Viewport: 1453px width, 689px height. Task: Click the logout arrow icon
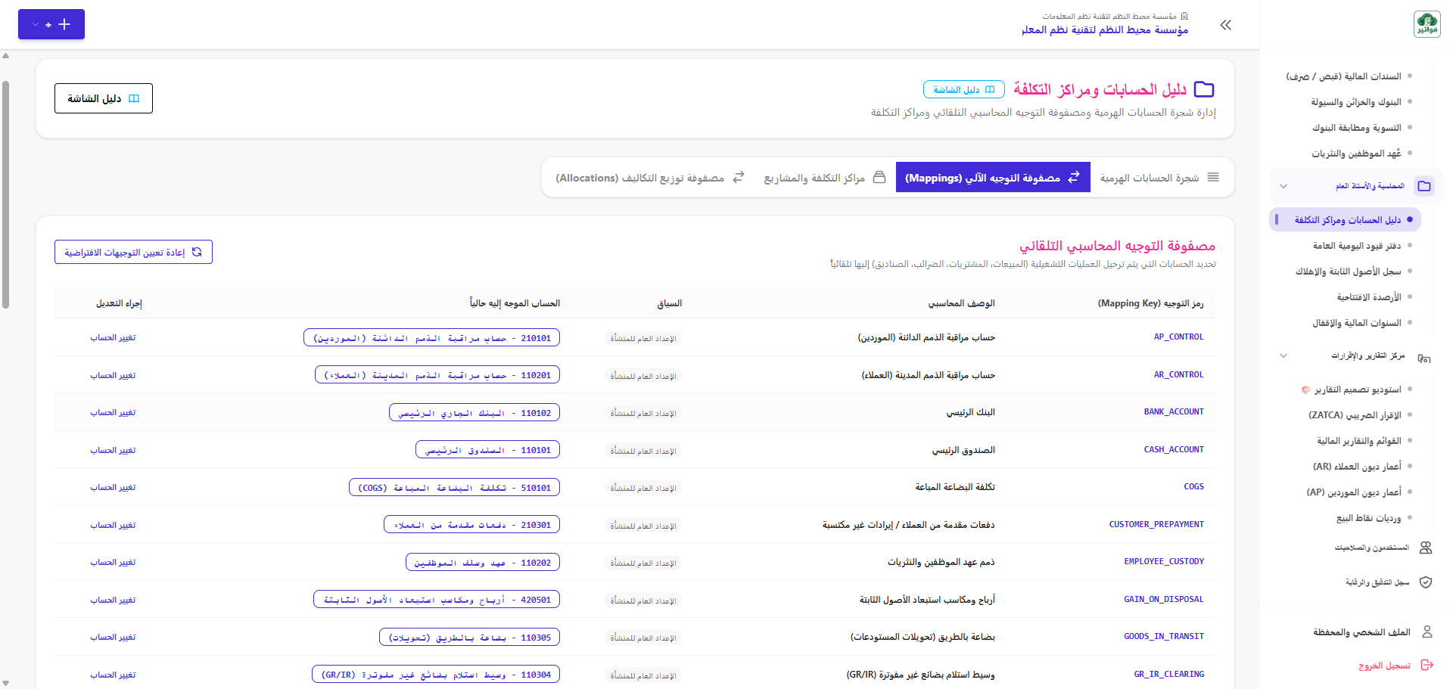(1427, 665)
